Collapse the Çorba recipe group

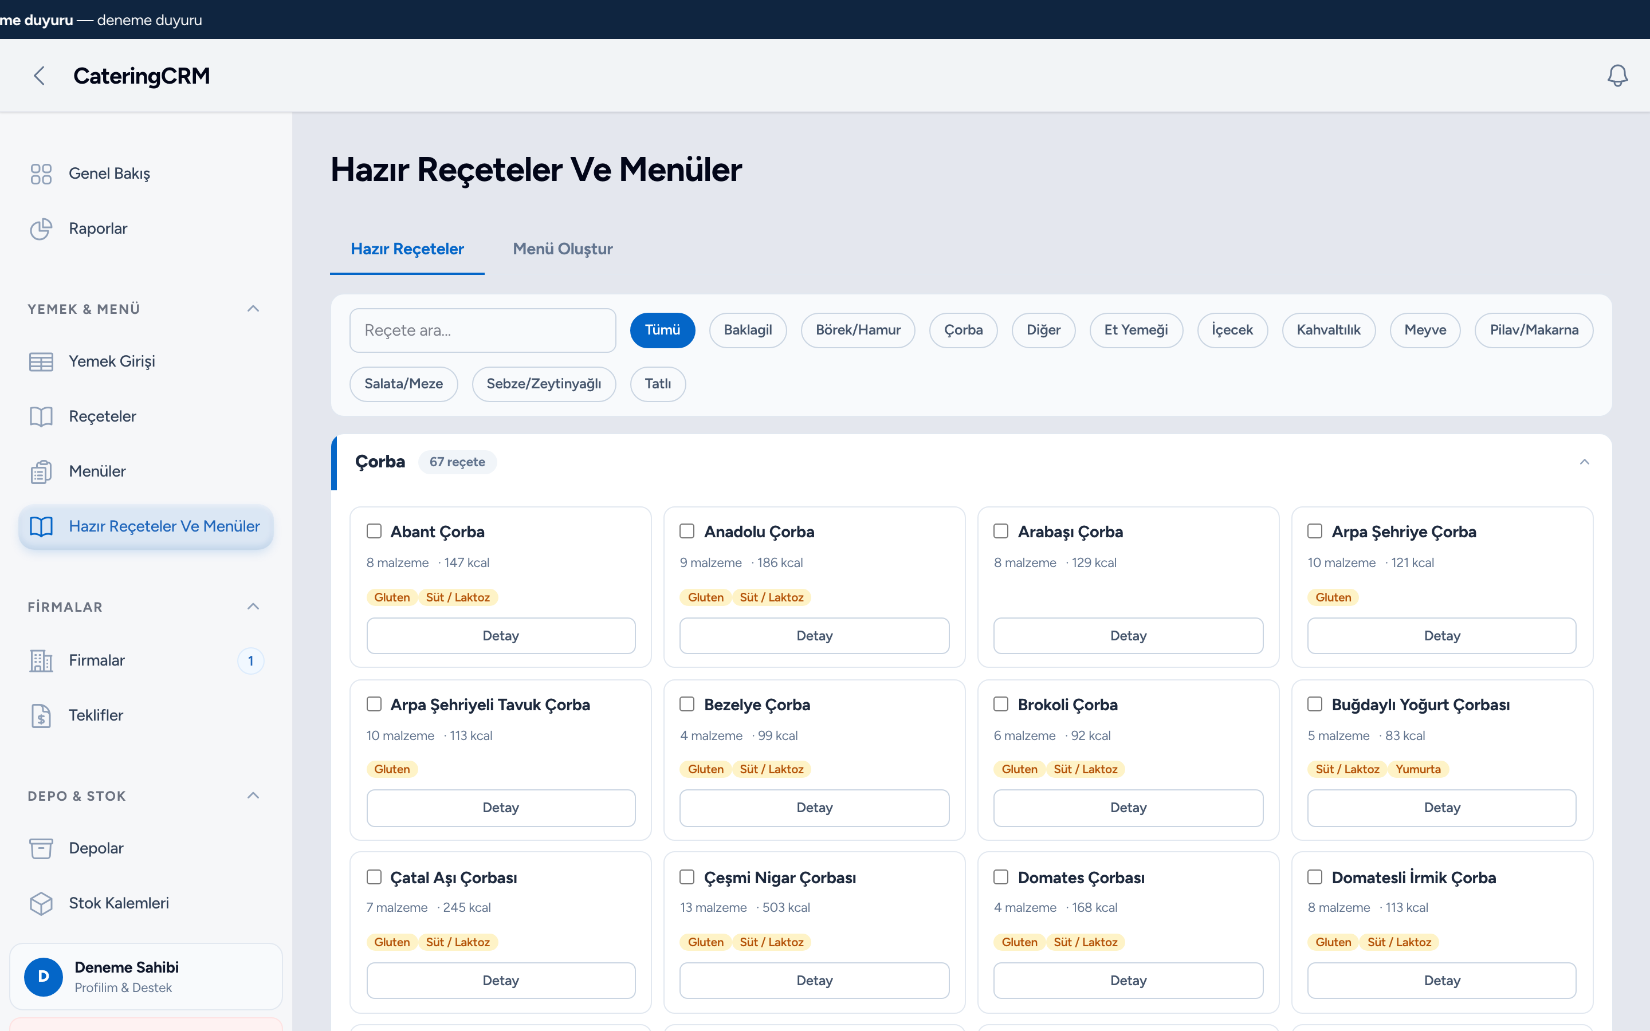(x=1585, y=462)
